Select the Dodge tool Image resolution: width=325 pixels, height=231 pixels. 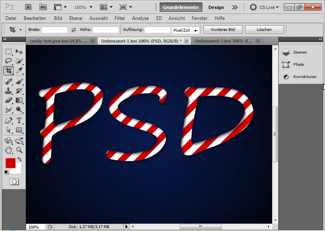pos(19,109)
